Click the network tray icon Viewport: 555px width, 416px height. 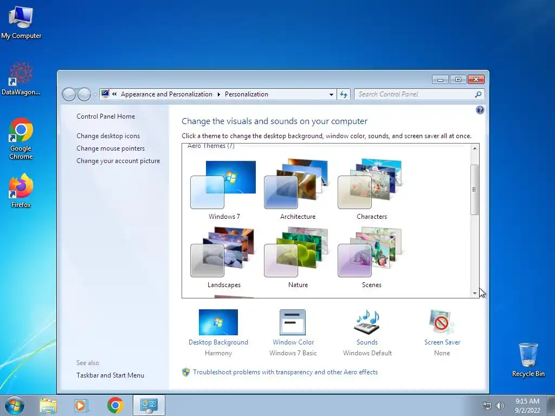487,406
